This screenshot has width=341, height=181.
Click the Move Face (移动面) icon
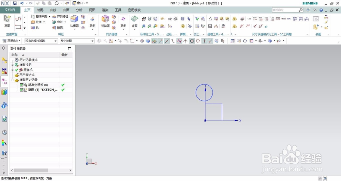click(x=105, y=19)
